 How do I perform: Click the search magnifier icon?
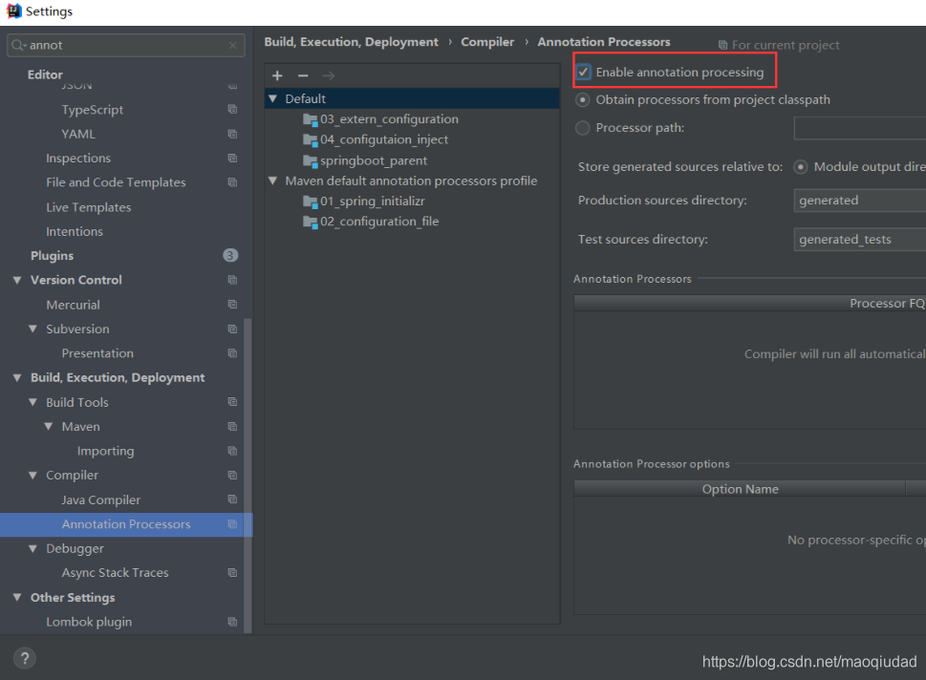point(18,46)
